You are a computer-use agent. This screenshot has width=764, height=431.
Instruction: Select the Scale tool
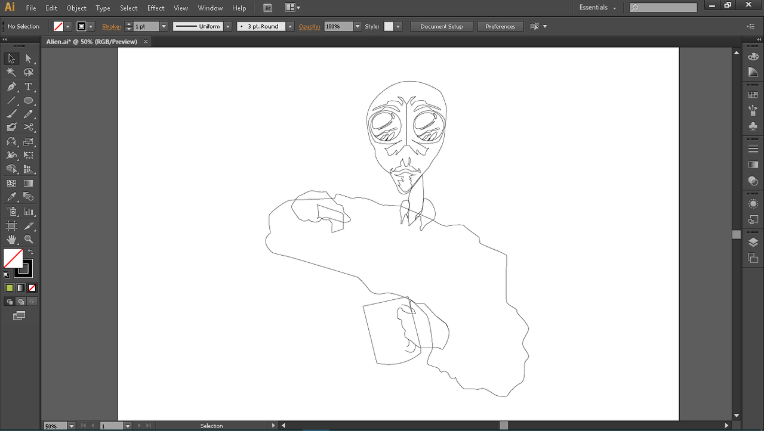[x=29, y=142]
